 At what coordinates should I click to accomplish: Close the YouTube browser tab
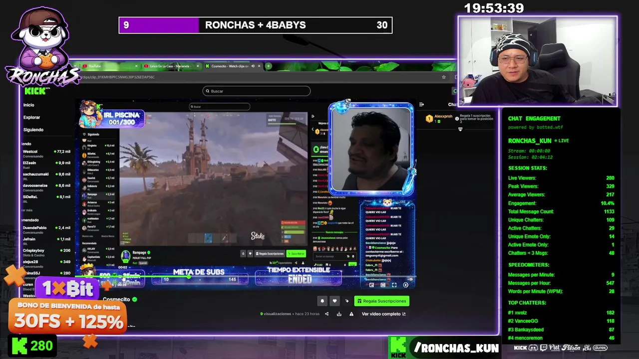pos(136,66)
